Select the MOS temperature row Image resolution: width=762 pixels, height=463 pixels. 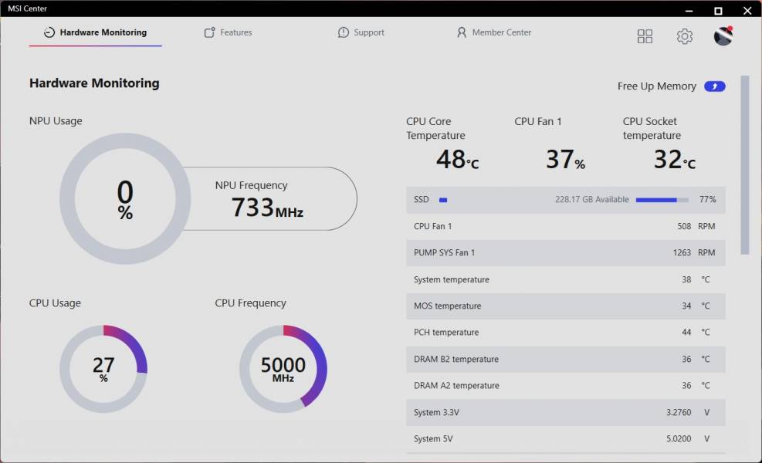(x=566, y=306)
